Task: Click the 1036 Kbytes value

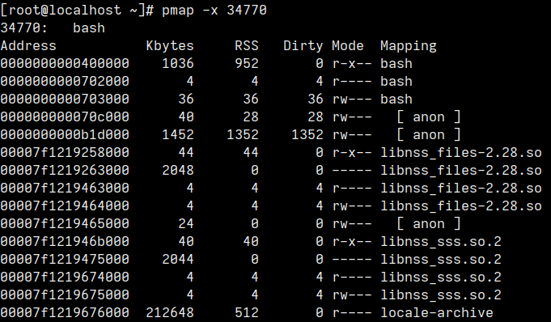Action: click(178, 64)
